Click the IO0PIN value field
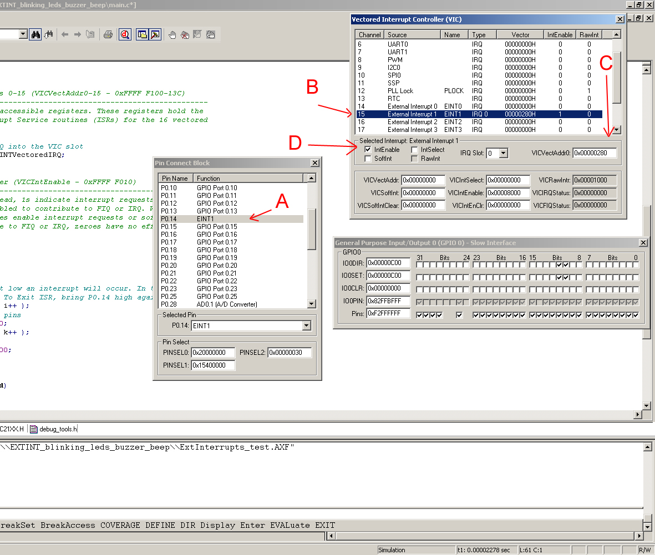655x555 pixels. pos(388,301)
